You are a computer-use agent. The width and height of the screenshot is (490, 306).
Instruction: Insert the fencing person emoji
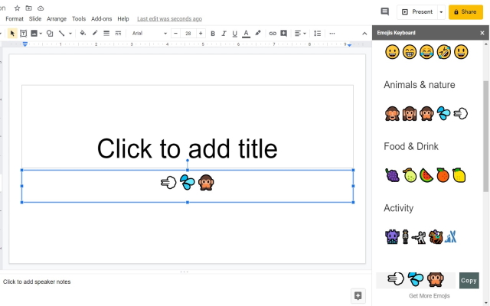(419, 237)
